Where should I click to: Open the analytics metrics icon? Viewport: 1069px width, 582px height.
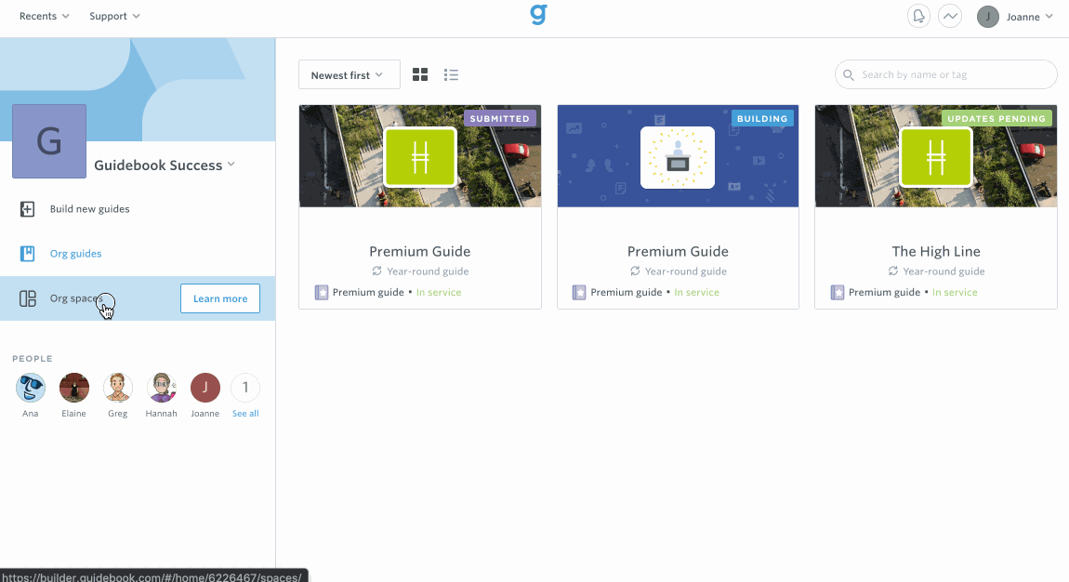950,16
